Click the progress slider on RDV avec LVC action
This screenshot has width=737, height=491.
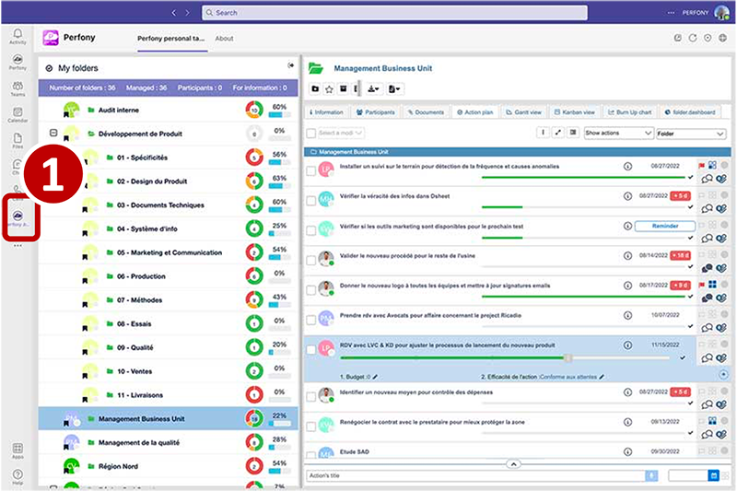[567, 358]
